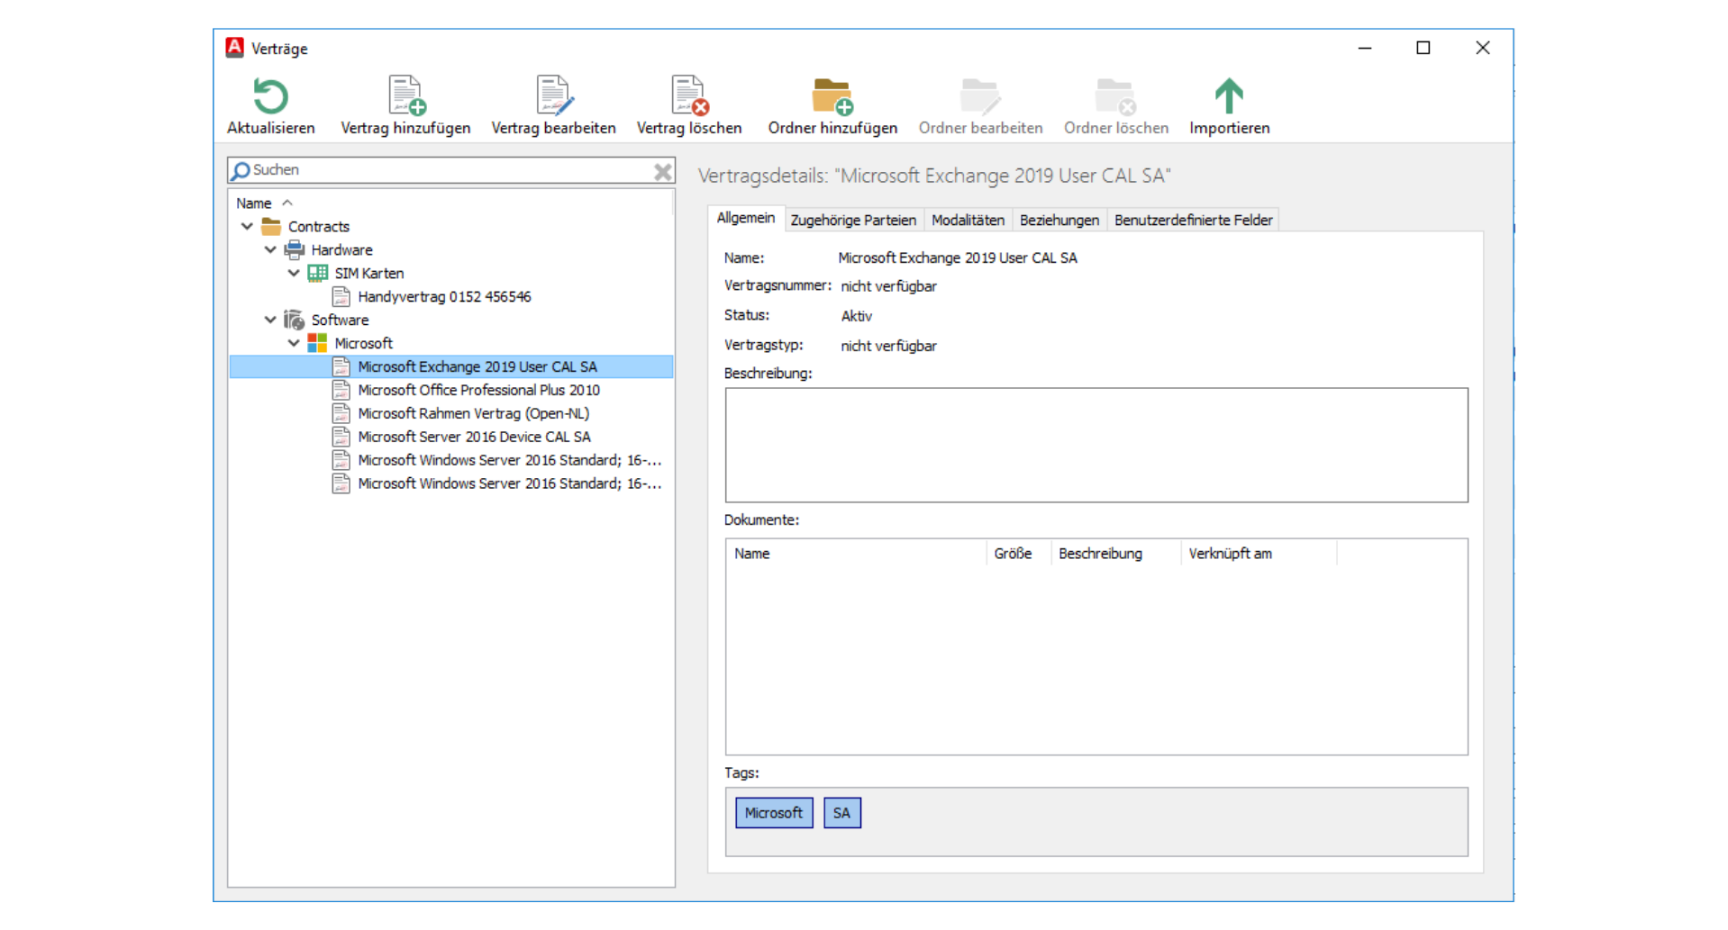The width and height of the screenshot is (1728, 930).
Task: Select the Software folder label
Action: click(340, 321)
